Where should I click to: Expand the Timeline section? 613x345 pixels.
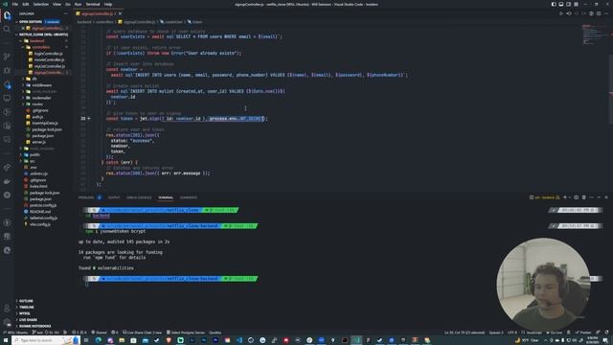(x=27, y=308)
